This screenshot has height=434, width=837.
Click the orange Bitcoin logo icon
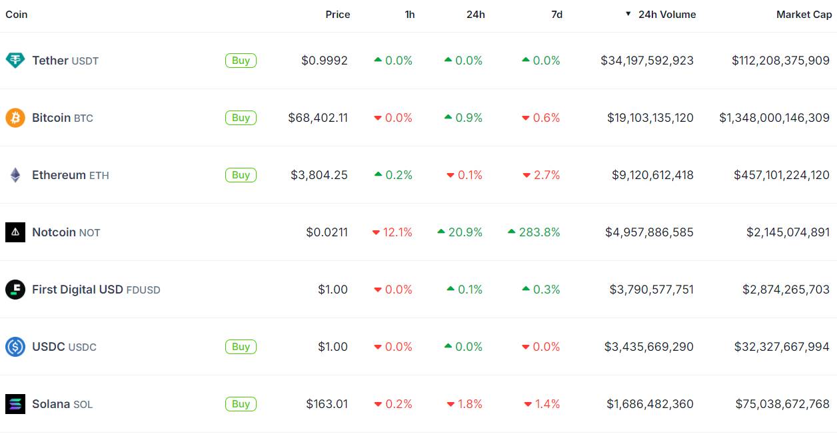pos(15,118)
